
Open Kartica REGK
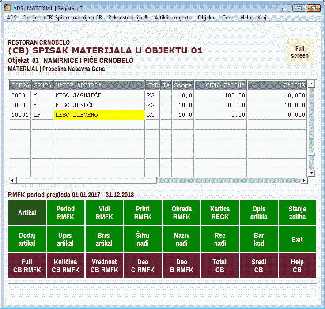(220, 213)
